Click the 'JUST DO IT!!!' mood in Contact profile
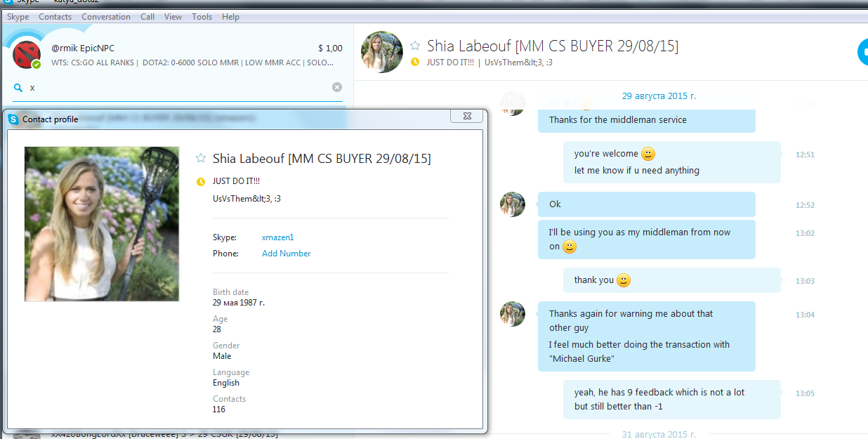 [237, 181]
